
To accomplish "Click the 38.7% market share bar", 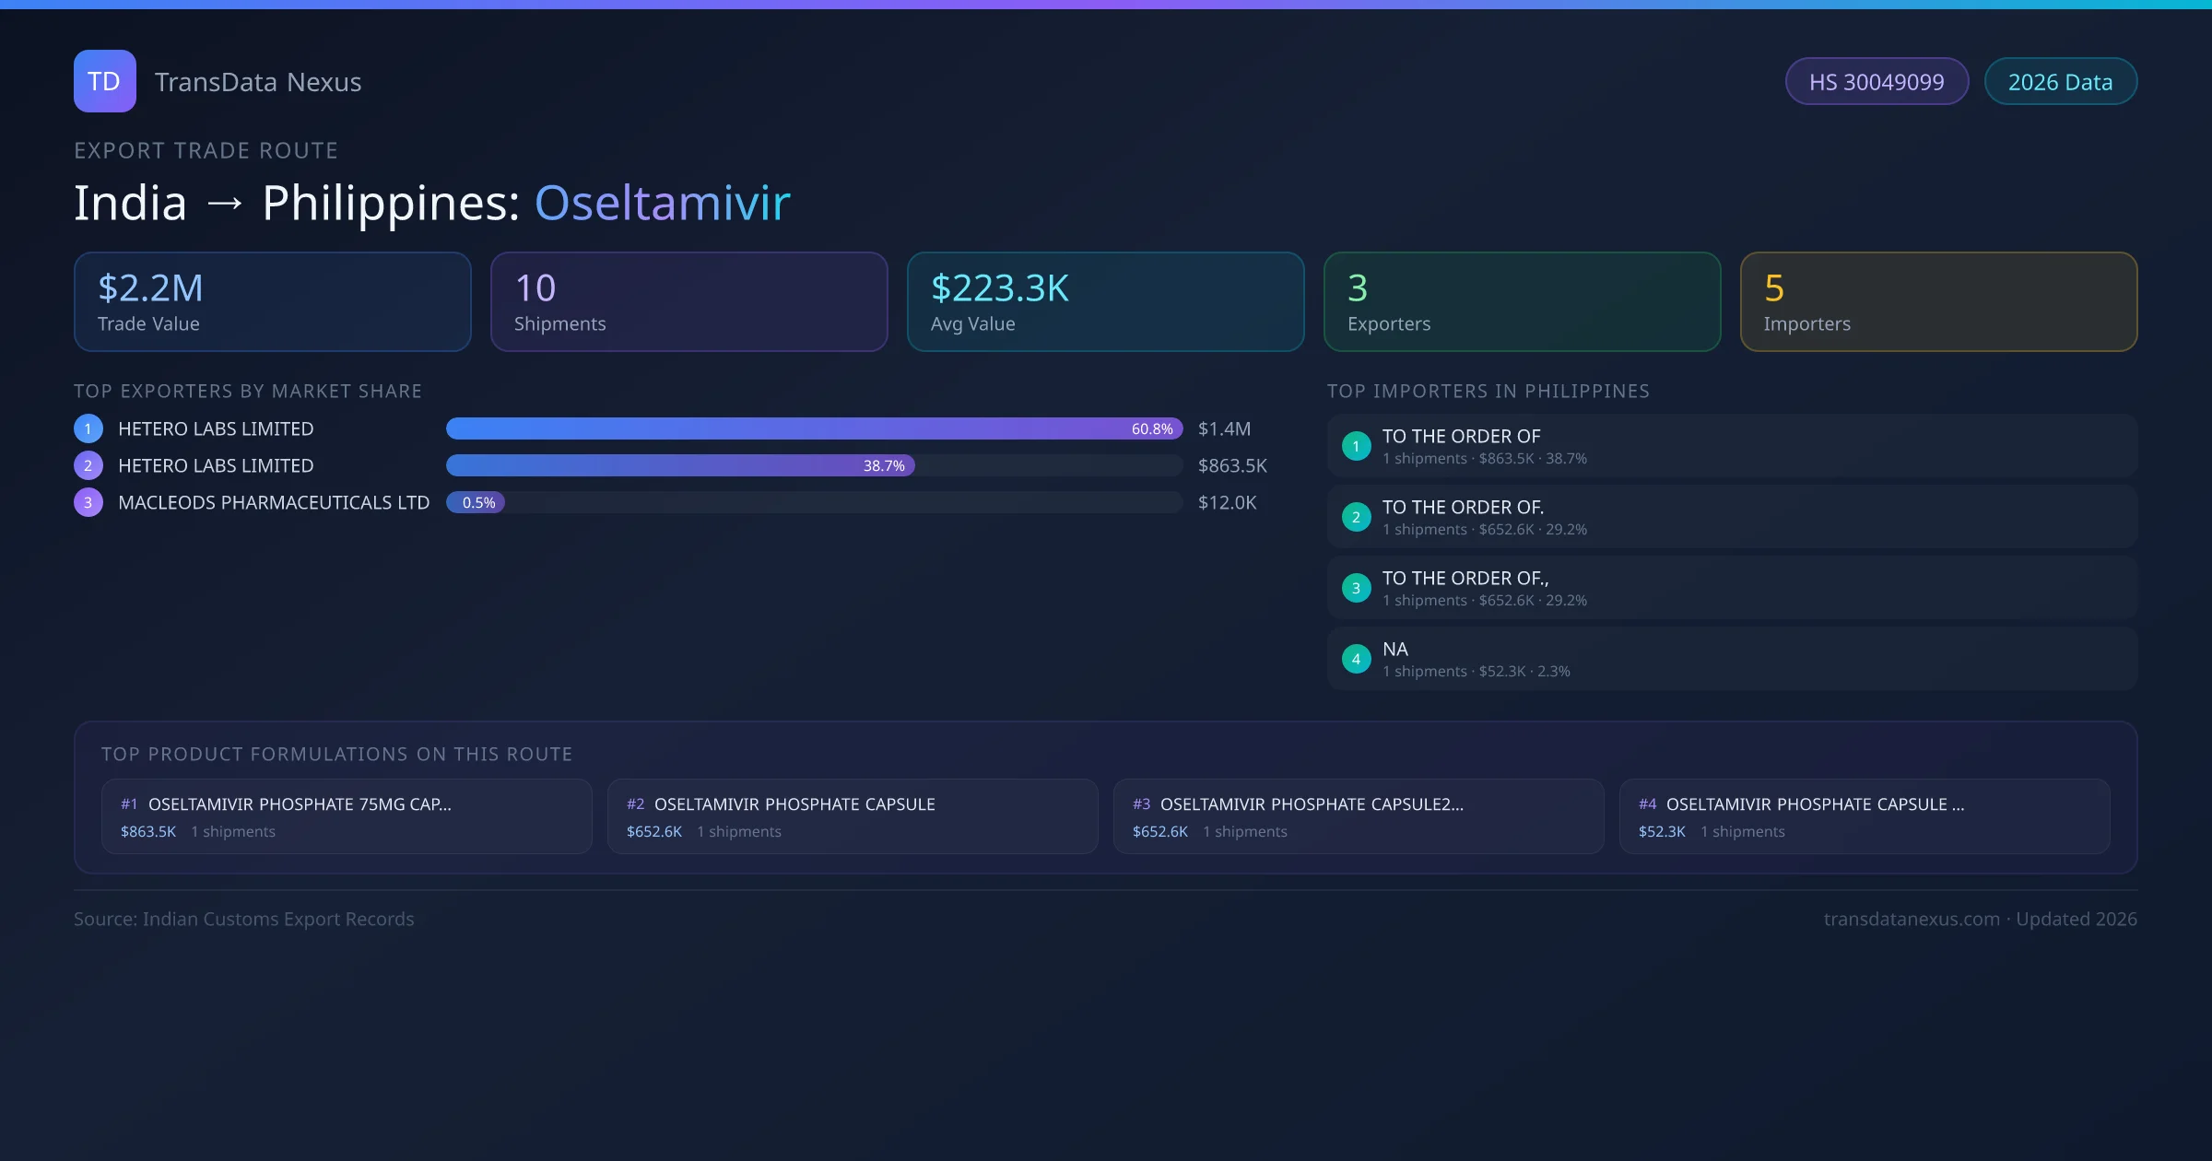I will point(680,465).
